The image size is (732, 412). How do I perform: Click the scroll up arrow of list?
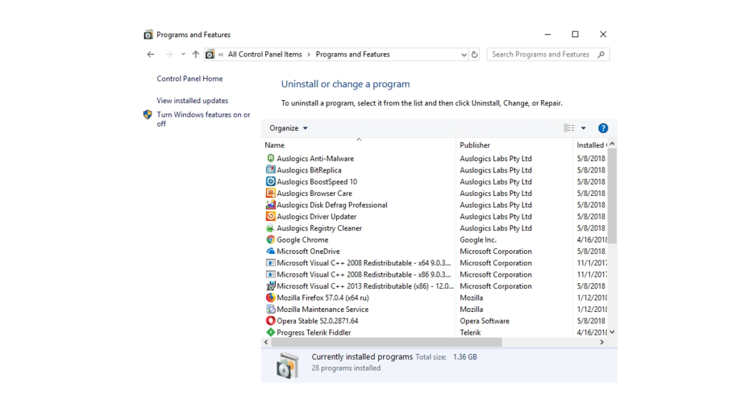(612, 144)
